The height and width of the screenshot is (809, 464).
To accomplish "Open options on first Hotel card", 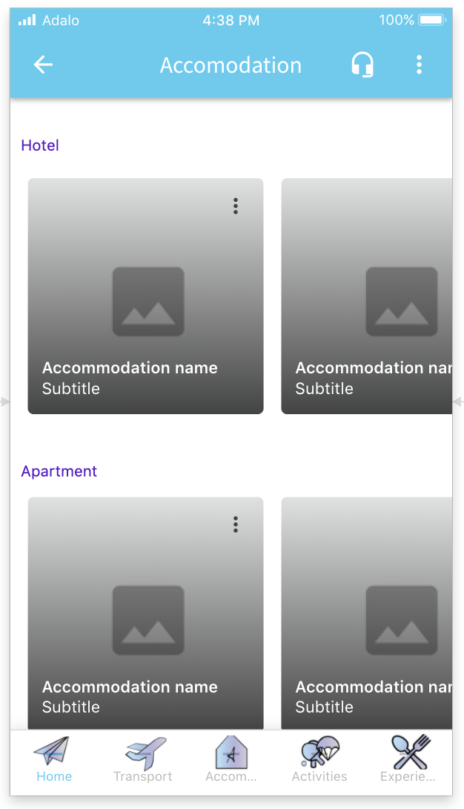I will coord(236,206).
